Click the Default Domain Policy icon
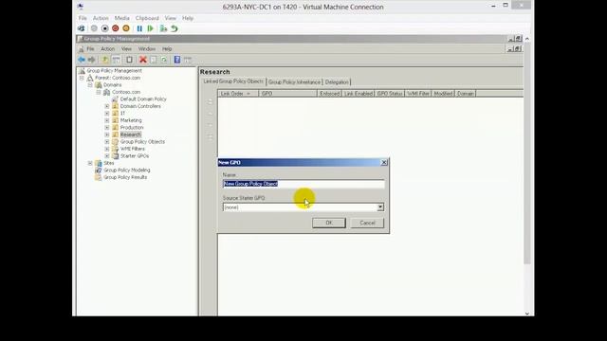Image resolution: width=607 pixels, height=341 pixels. click(115, 99)
